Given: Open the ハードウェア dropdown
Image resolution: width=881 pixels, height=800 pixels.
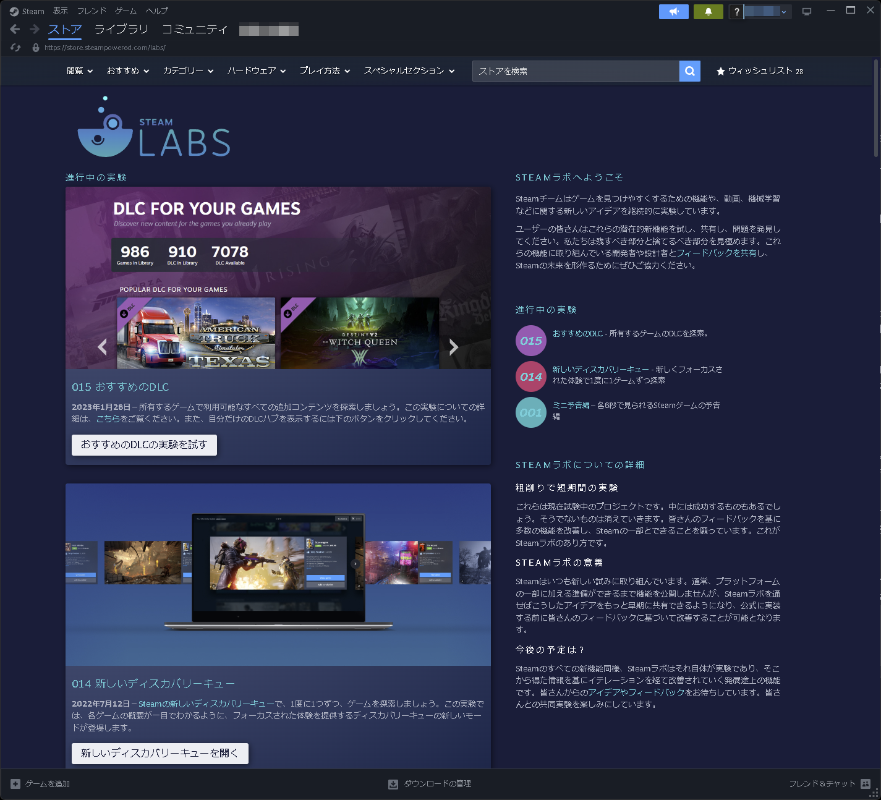Looking at the screenshot, I should tap(257, 71).
